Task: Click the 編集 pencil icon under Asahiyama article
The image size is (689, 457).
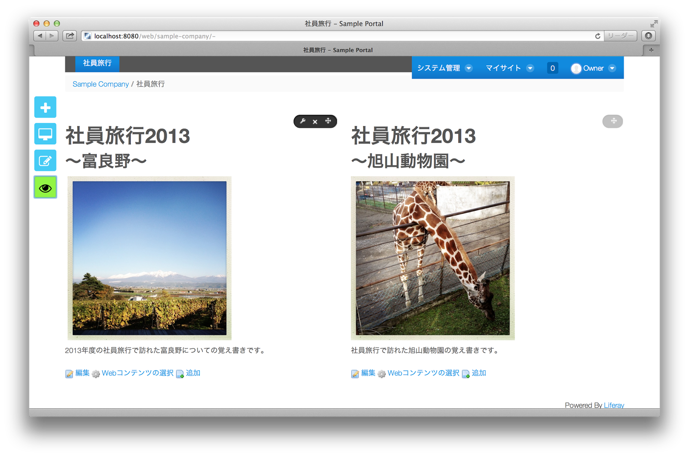Action: point(355,374)
